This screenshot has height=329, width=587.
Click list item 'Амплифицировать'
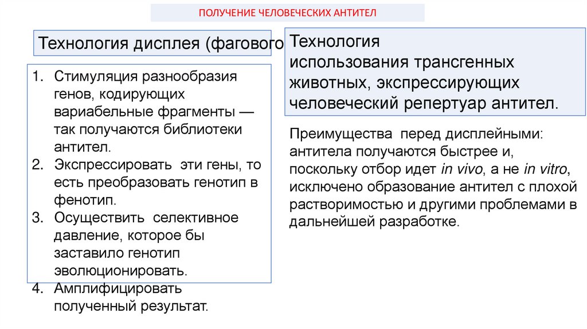pos(118,288)
